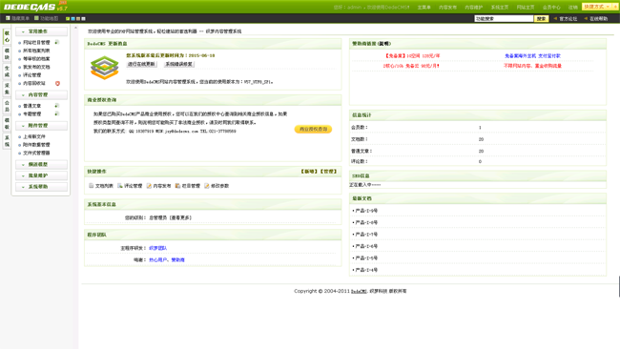The image size is (620, 349).
Task: Collapse the 常用操作 menu section
Action: click(41, 31)
